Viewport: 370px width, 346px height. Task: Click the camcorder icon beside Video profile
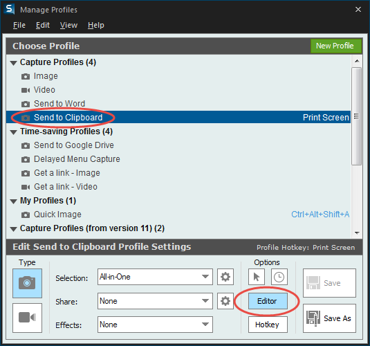pyautogui.click(x=26, y=90)
